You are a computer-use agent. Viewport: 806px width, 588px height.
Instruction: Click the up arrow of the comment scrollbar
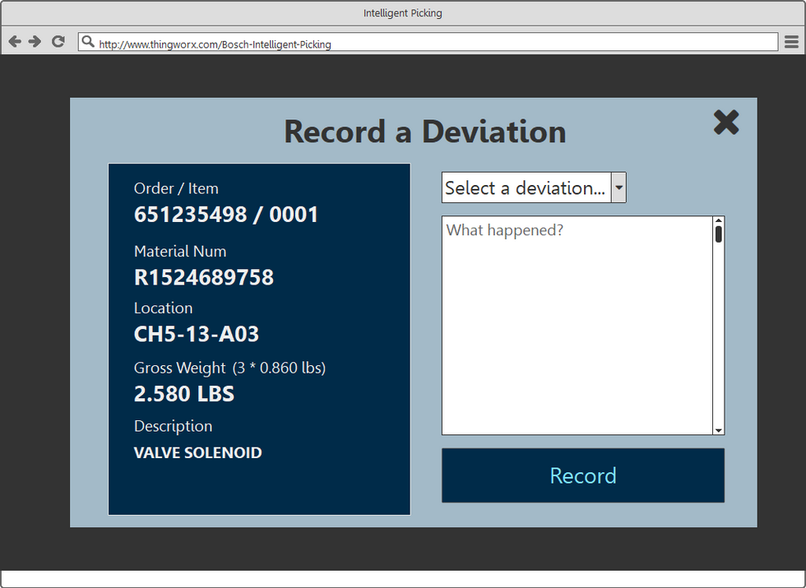click(719, 222)
